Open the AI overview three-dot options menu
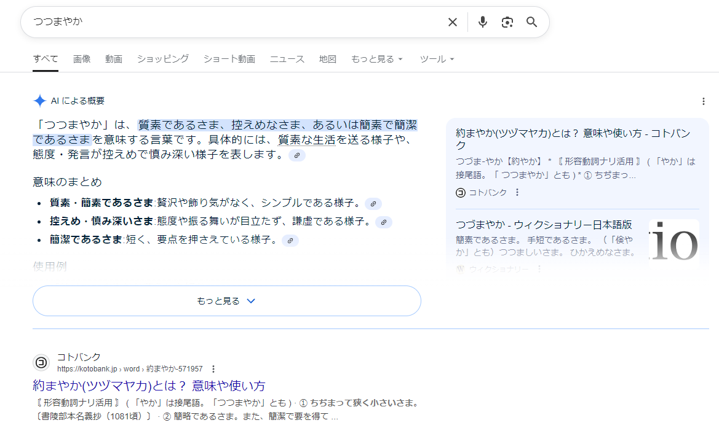Viewport: 719px width, 439px height. (704, 101)
